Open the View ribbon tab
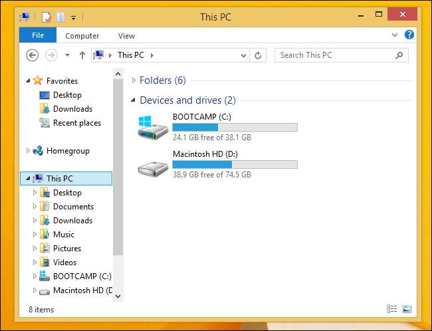Viewport: 432px width, 331px height. coord(126,36)
